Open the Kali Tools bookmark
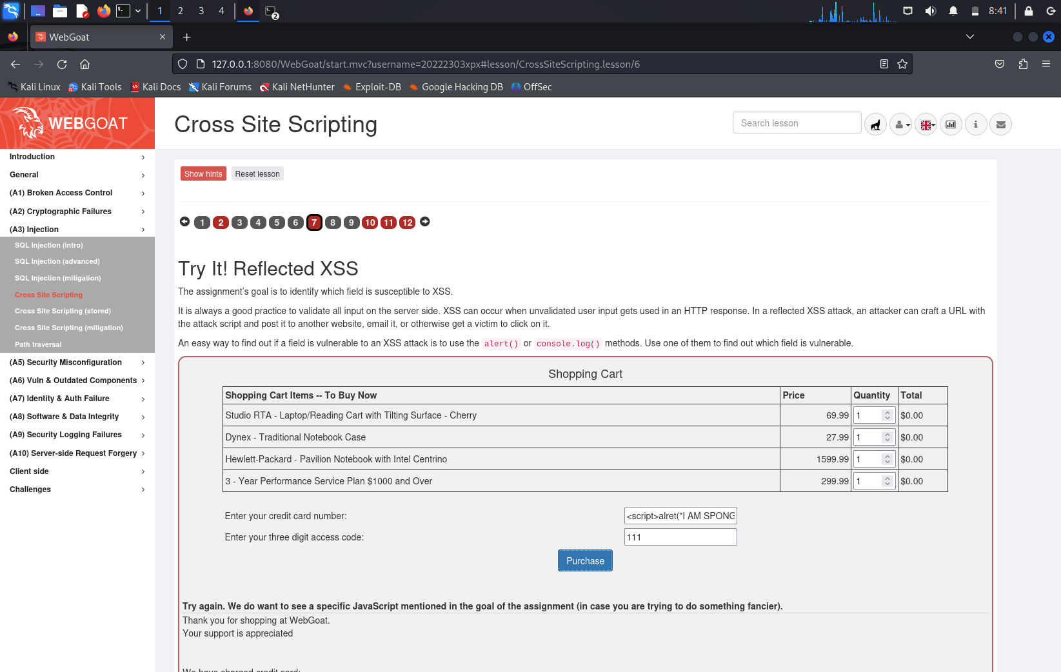 [95, 87]
